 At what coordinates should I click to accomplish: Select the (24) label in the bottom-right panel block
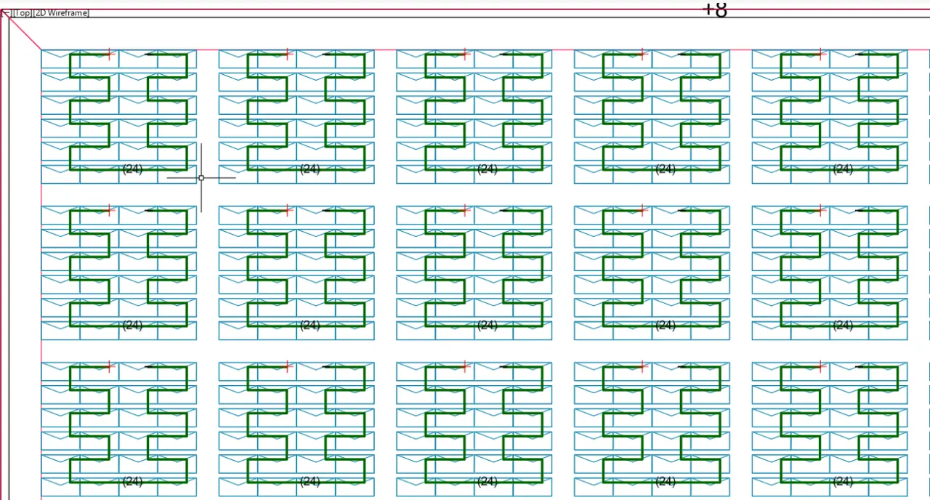point(843,481)
